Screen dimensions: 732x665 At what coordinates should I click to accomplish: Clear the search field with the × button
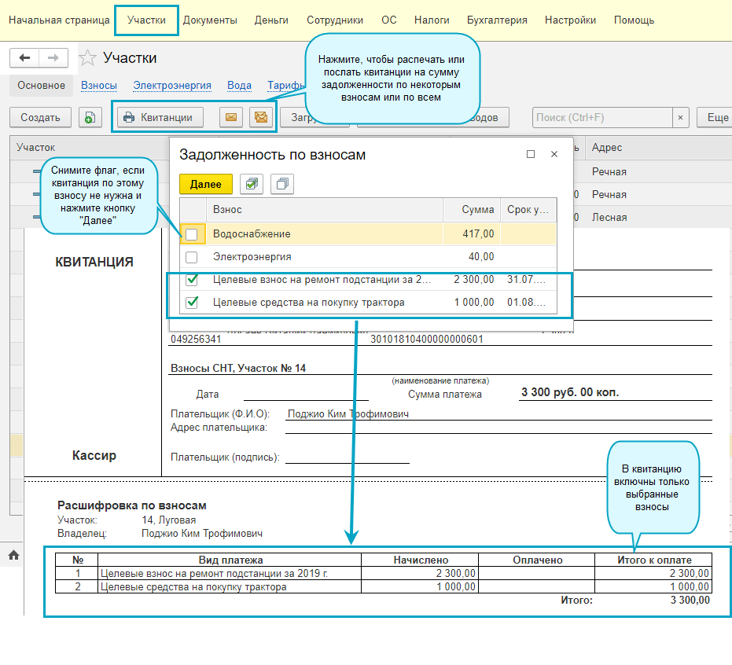tap(682, 117)
